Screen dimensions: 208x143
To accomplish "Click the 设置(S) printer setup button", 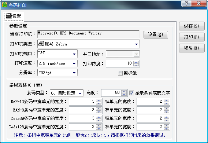I will click(156, 35).
